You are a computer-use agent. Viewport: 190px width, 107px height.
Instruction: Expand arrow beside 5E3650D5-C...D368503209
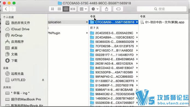click(137, 42)
